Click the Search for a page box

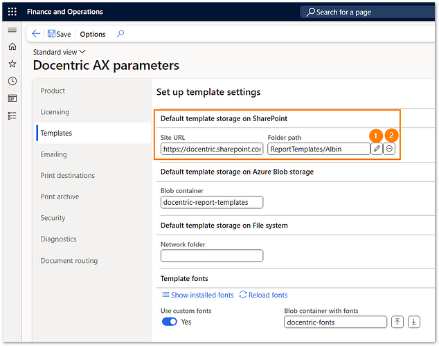pyautogui.click(x=367, y=12)
